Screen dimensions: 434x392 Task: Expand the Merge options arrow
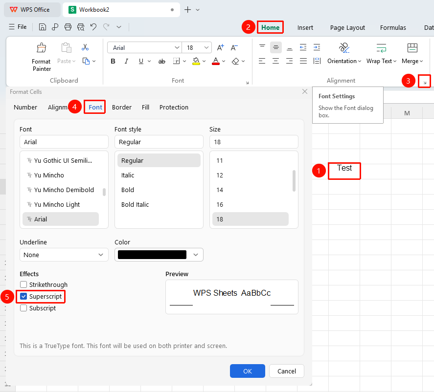(421, 61)
